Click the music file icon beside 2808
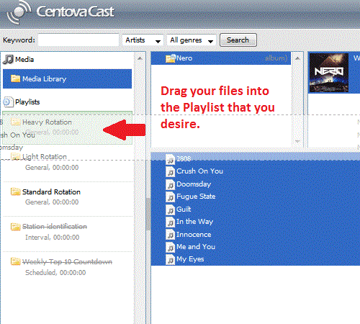 pyautogui.click(x=171, y=159)
